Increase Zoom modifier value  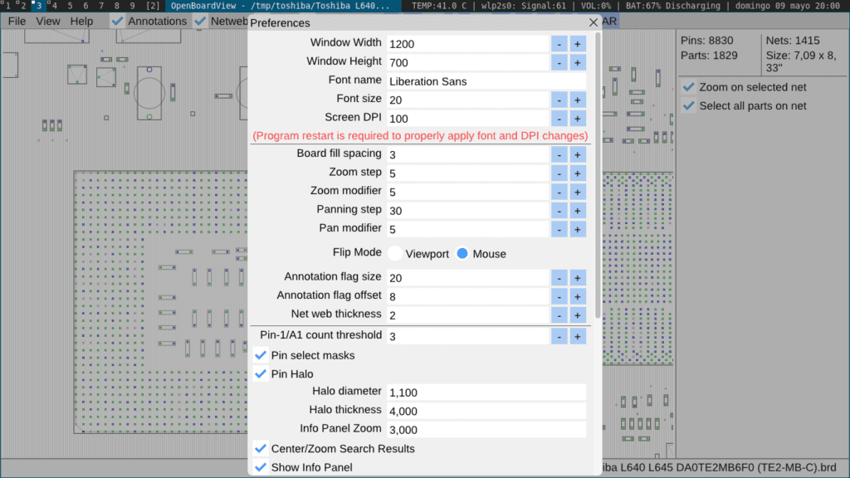click(x=578, y=192)
